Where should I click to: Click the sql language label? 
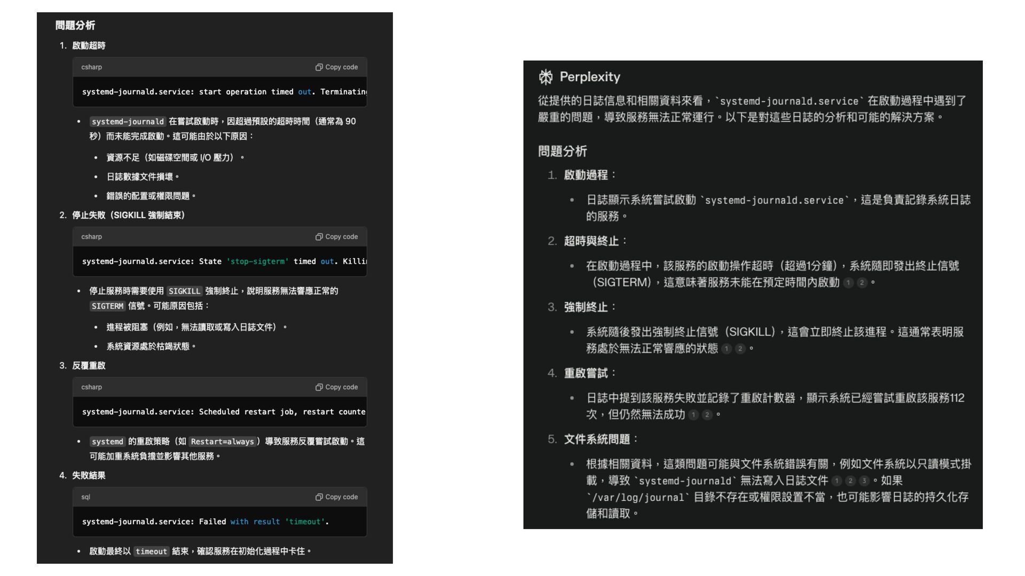coord(85,497)
